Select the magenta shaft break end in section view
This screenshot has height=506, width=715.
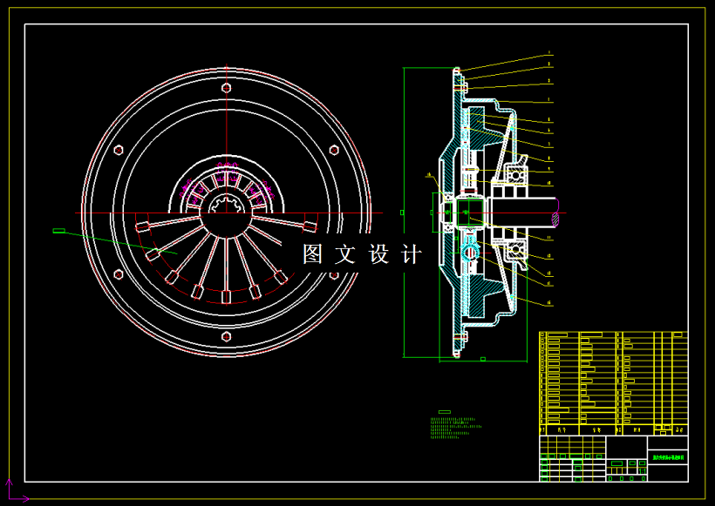[x=555, y=213]
